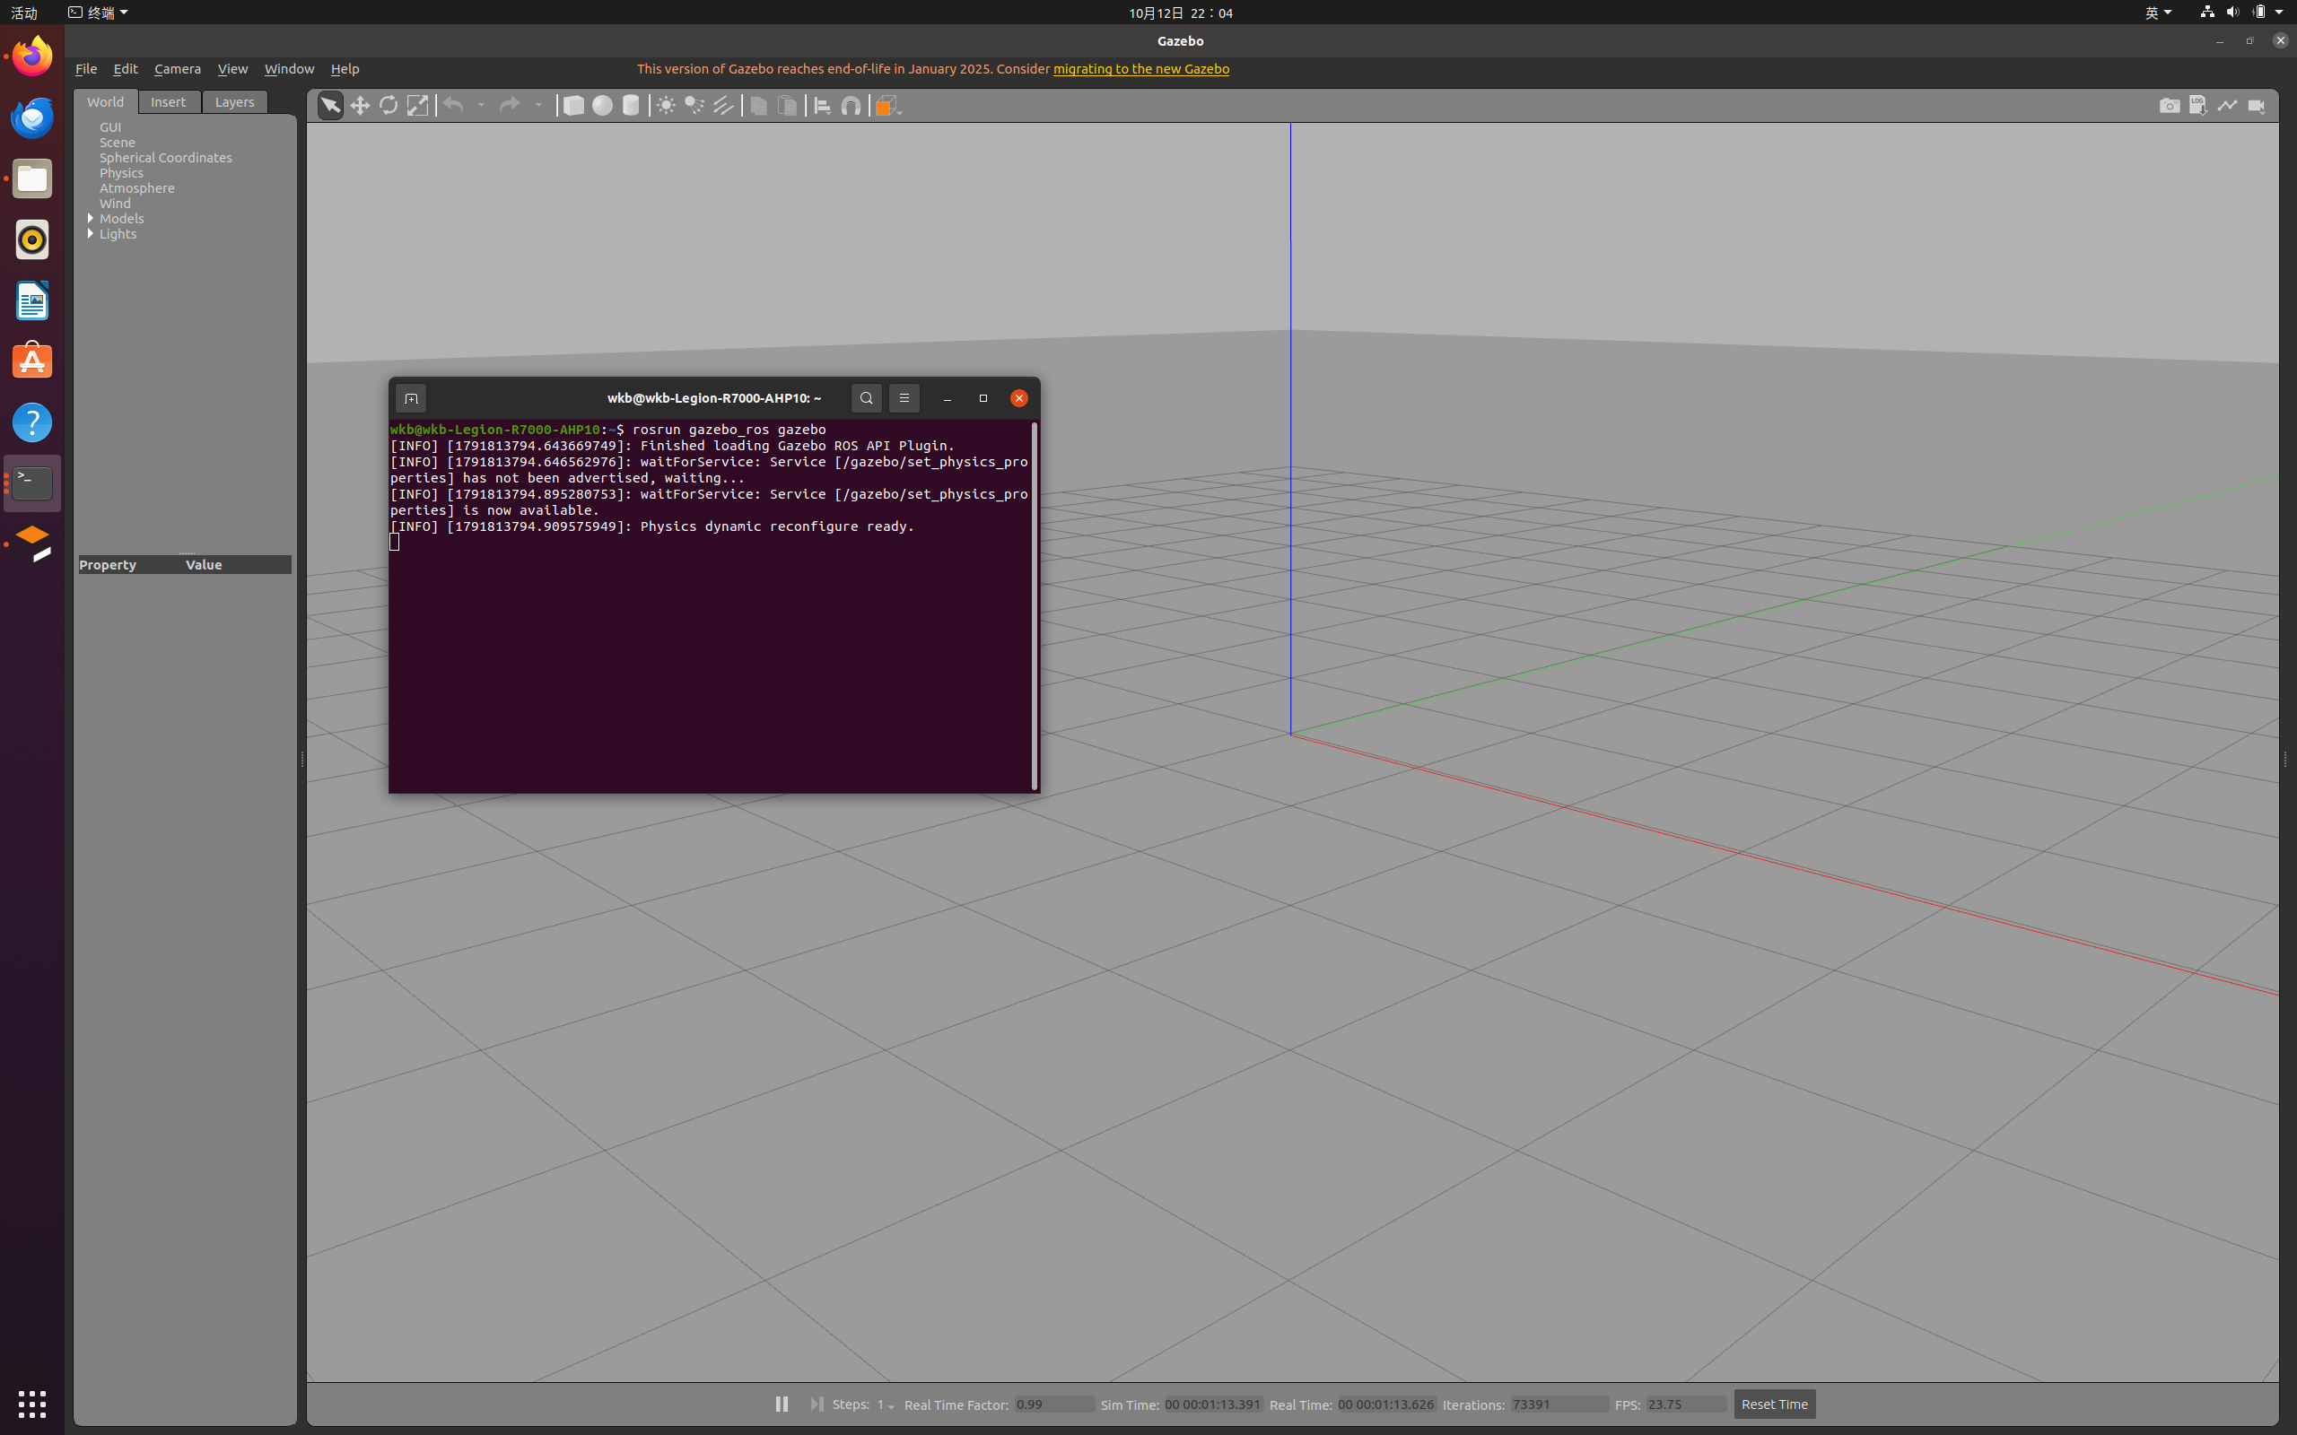Switch to the Layers tab
Image resolution: width=2297 pixels, height=1435 pixels.
tap(234, 101)
